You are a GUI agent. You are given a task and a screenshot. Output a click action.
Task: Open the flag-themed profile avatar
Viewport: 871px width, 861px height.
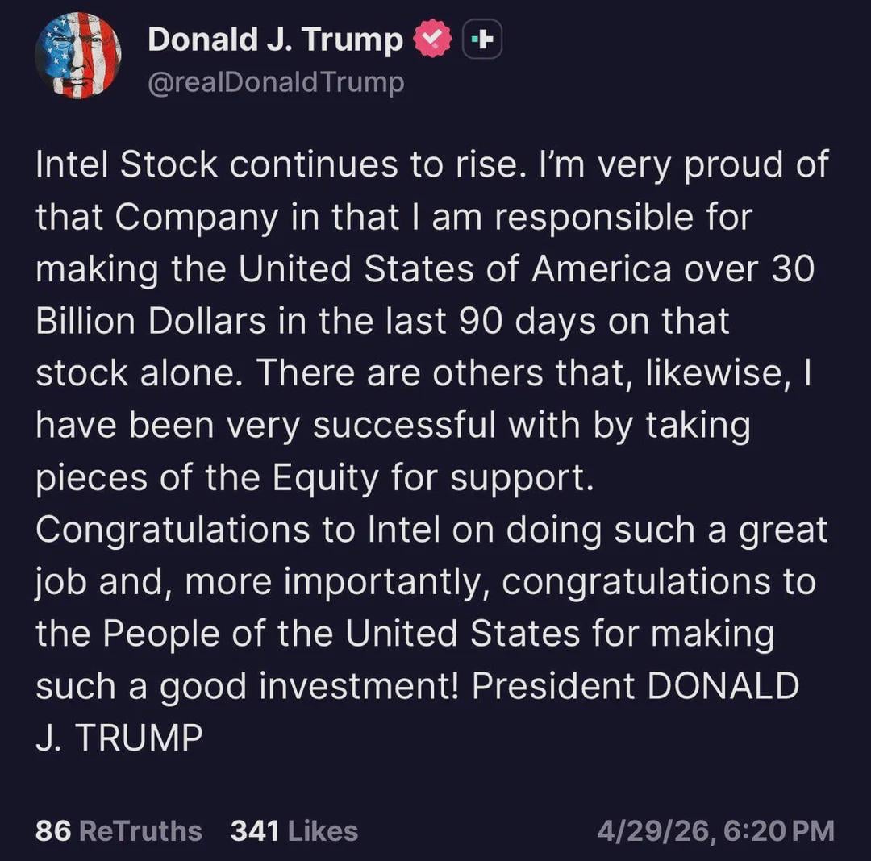pos(77,56)
